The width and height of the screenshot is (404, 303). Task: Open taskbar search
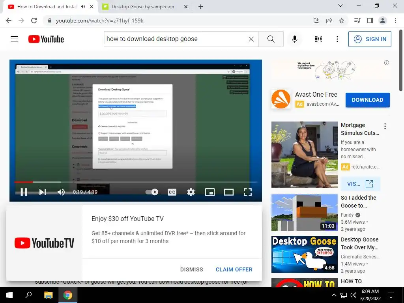pos(28,295)
